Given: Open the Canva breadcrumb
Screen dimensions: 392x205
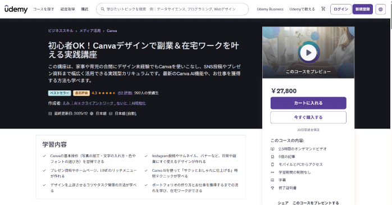Looking at the screenshot, I should [112, 31].
